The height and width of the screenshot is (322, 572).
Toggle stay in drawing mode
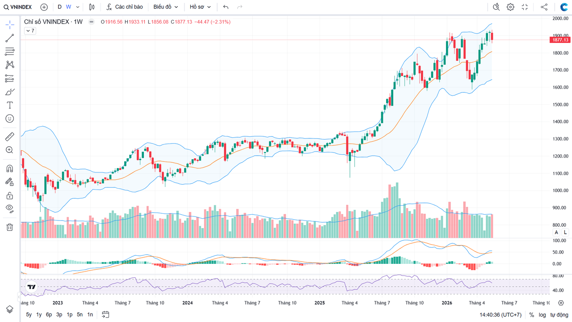click(x=9, y=182)
